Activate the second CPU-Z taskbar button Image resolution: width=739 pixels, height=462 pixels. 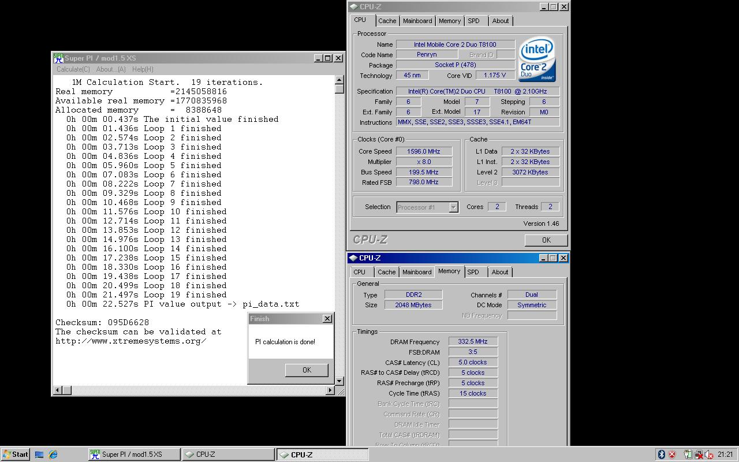(322, 454)
